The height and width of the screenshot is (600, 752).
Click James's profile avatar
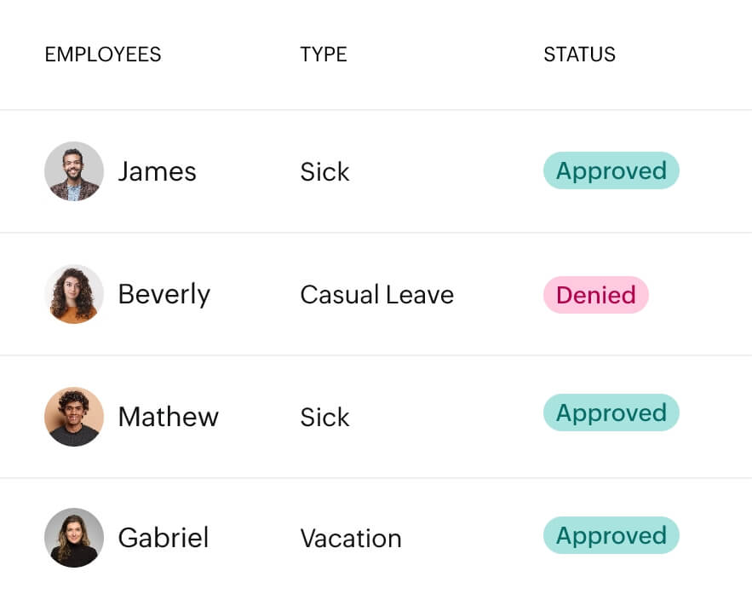coord(74,171)
